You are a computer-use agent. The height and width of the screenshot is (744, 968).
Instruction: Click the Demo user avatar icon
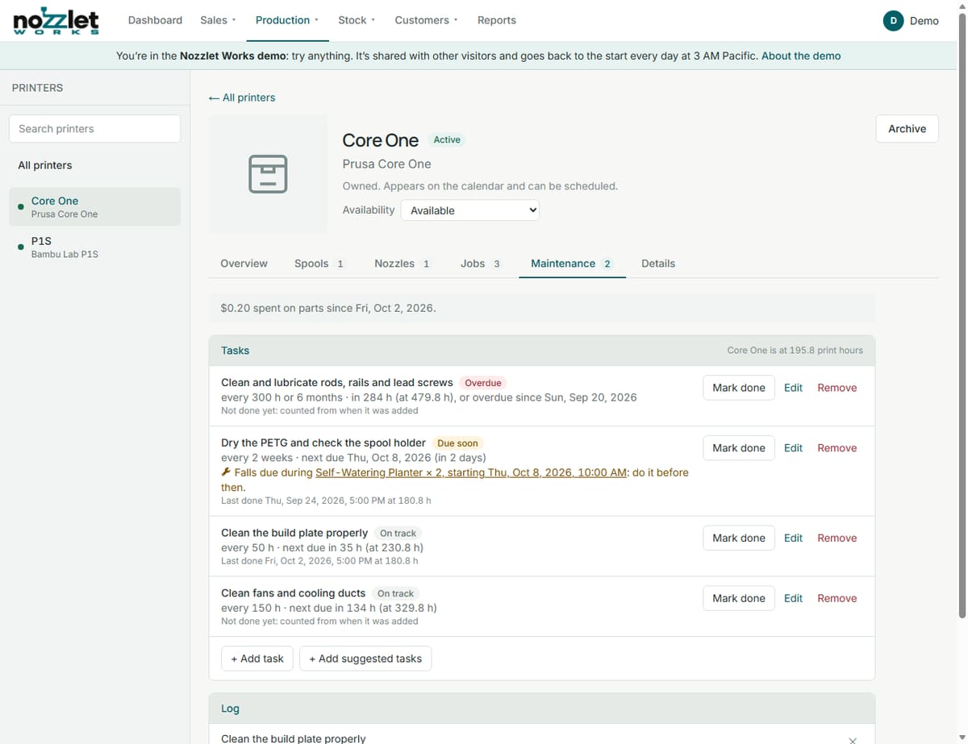[893, 21]
